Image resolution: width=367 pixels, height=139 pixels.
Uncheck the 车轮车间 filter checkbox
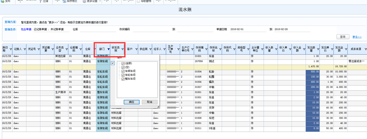coord(123,75)
